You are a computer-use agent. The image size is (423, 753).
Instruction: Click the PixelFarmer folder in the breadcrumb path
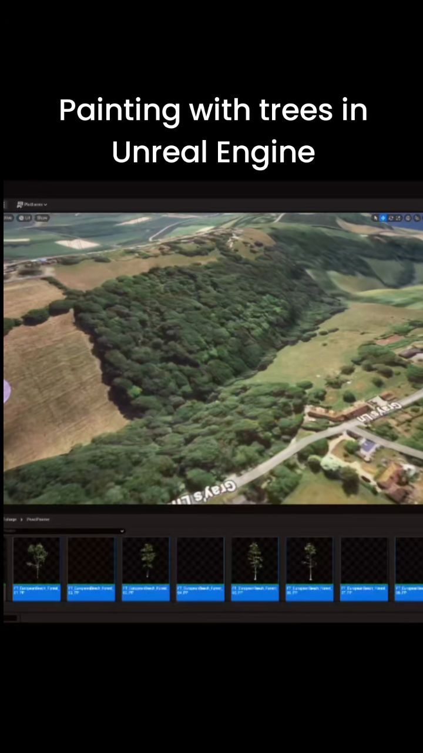pyautogui.click(x=38, y=519)
